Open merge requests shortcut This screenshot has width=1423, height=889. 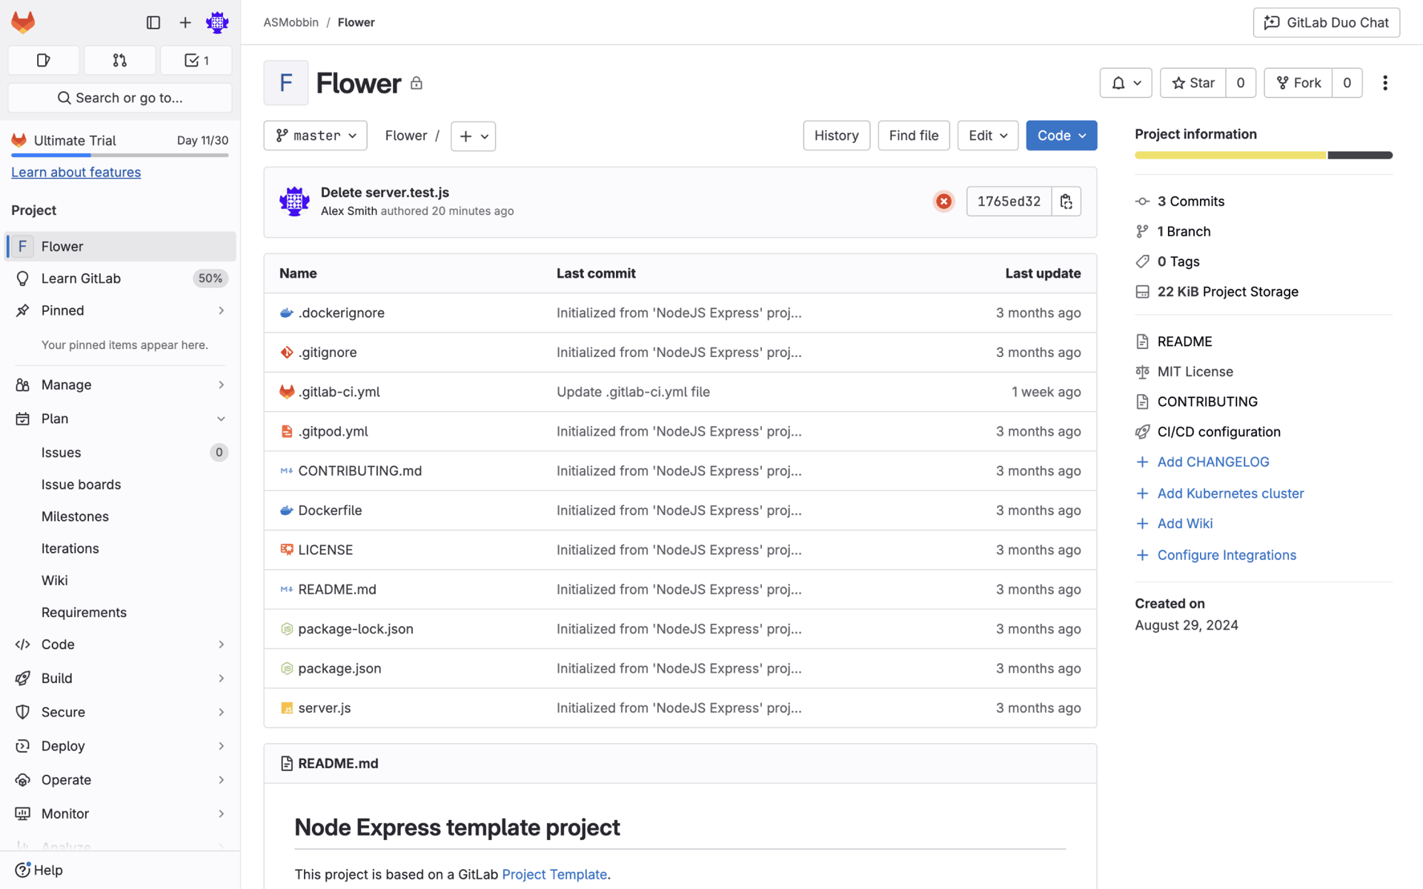120,60
